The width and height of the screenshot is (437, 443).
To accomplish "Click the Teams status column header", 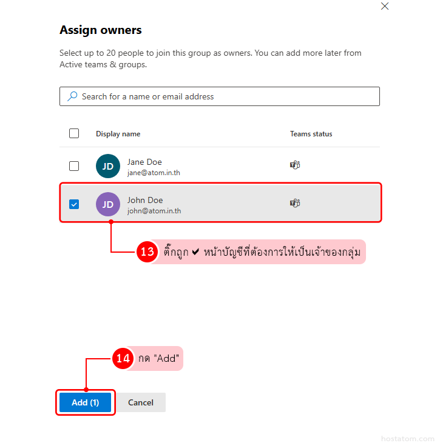I will (x=311, y=134).
